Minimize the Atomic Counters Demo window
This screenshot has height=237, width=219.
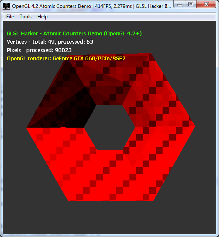180,5
